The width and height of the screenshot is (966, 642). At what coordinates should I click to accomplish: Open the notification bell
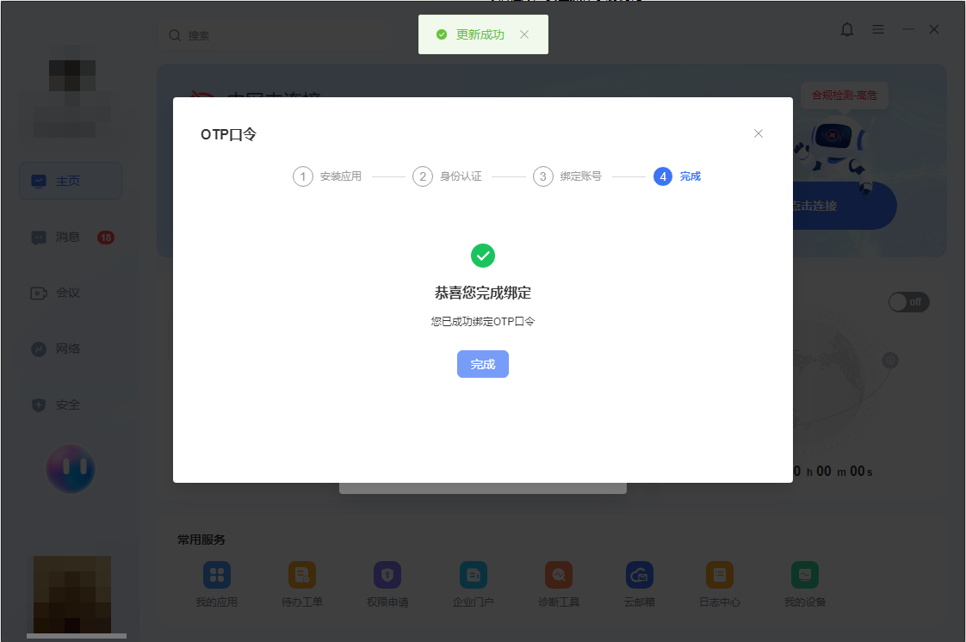pos(847,29)
